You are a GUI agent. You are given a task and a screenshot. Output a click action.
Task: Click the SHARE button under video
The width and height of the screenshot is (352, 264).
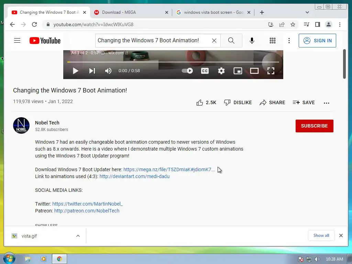click(x=272, y=102)
